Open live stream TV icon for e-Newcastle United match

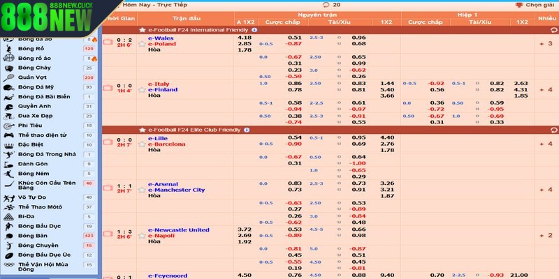(108, 234)
